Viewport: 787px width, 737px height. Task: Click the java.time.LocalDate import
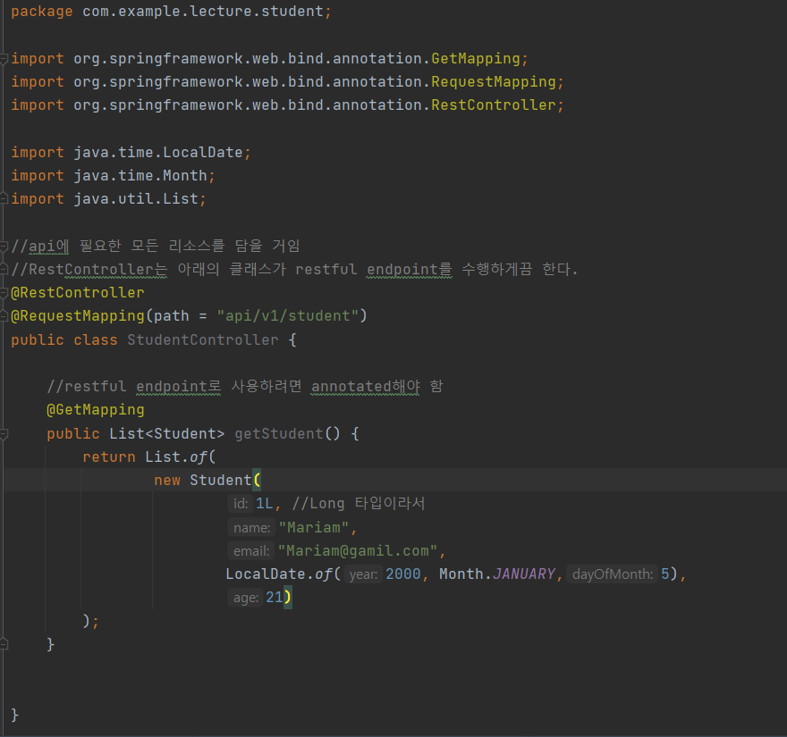coord(158,153)
